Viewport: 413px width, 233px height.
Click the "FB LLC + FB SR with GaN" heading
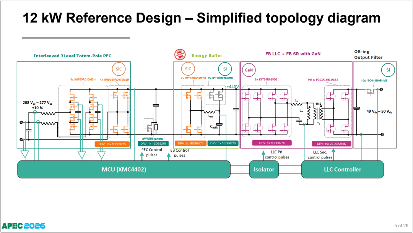pos(293,54)
